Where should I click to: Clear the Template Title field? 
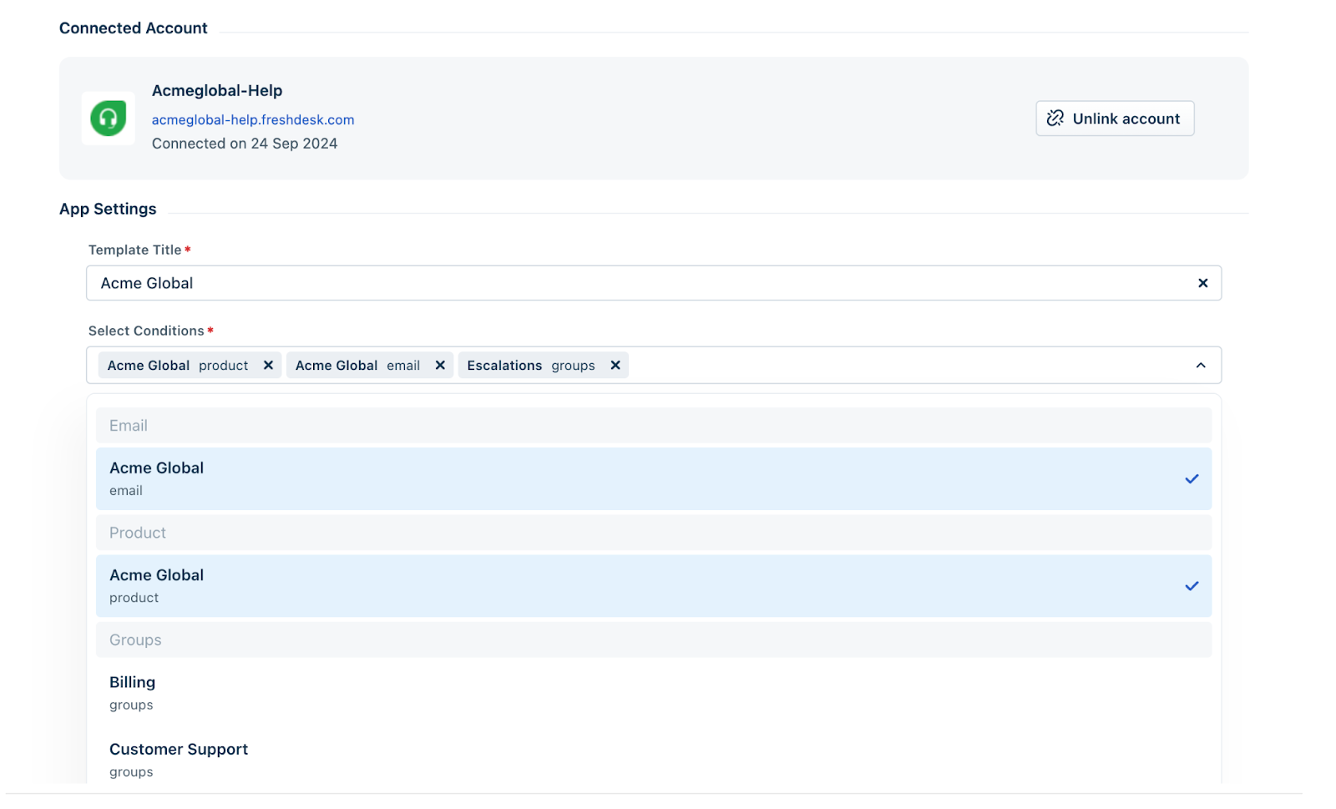[1202, 283]
